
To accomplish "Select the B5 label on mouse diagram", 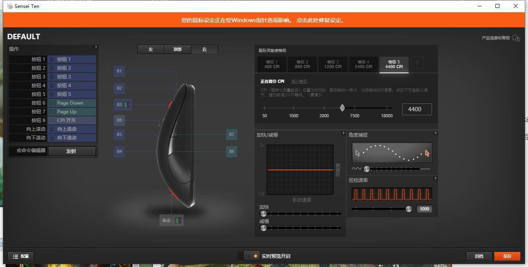I will (x=119, y=134).
